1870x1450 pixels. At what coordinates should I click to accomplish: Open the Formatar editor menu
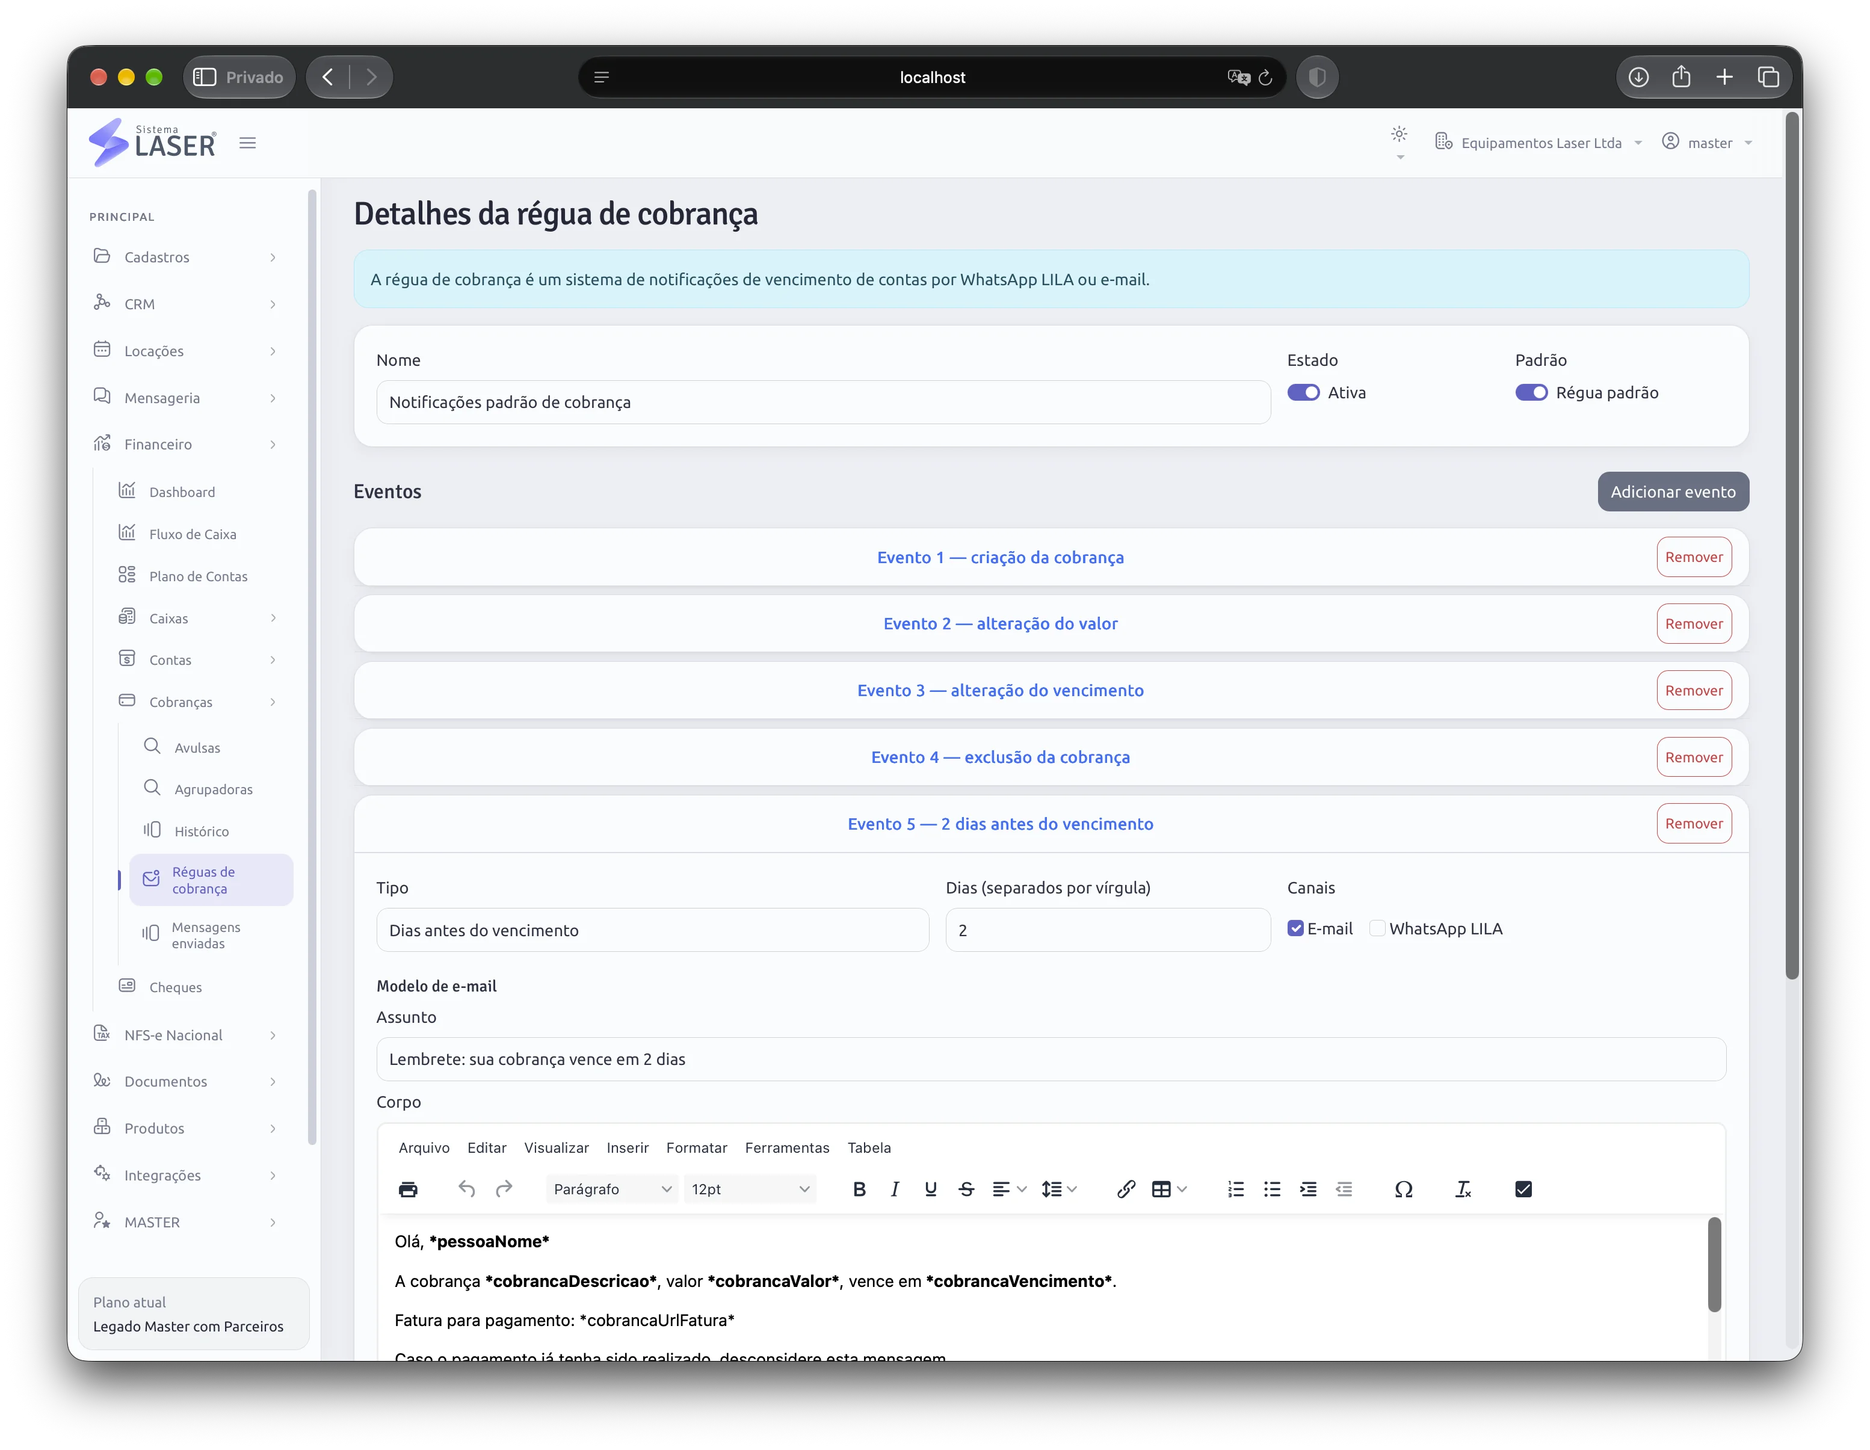click(x=697, y=1148)
